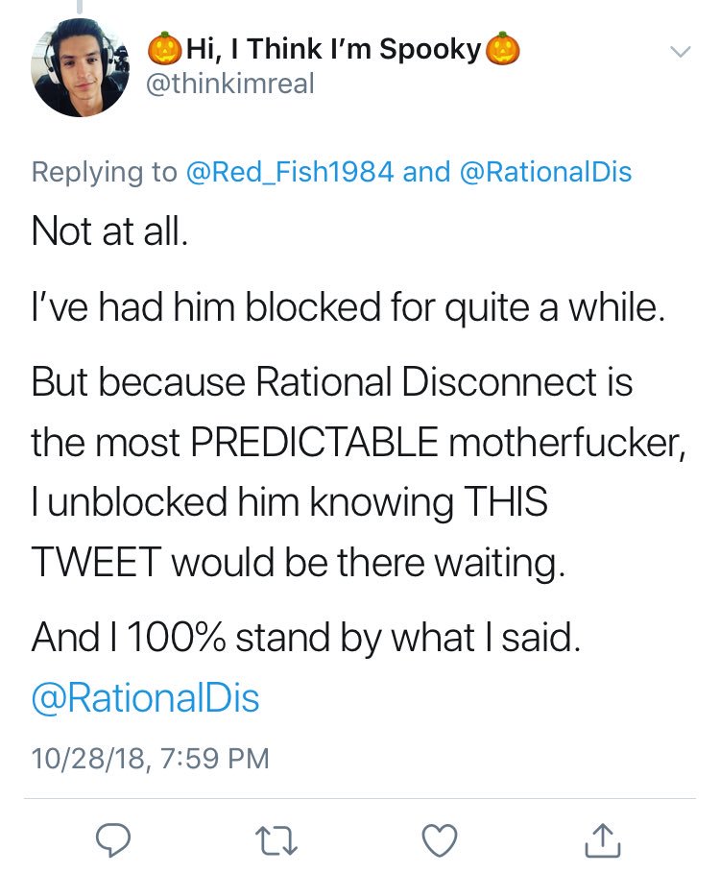The width and height of the screenshot is (720, 873).
Task: Click the thread connector line above the avatar
Action: point(78,8)
